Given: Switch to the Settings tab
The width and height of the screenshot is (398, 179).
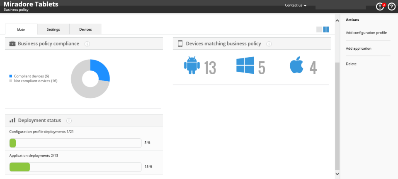Looking at the screenshot, I should pyautogui.click(x=53, y=29).
